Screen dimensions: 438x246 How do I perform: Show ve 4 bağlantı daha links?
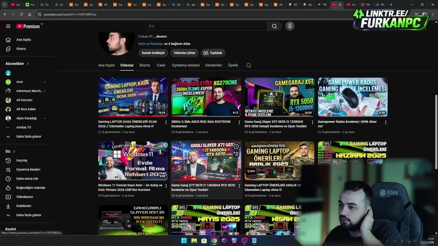pyautogui.click(x=177, y=44)
